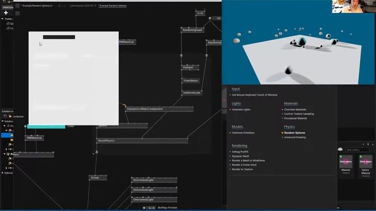The width and height of the screenshot is (376, 211).
Task: Click the folder icon in Solution explorer toolbar
Action: point(10,116)
